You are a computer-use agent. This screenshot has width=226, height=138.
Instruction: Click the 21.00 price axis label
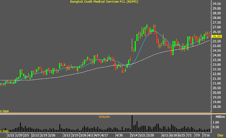tap(216, 83)
